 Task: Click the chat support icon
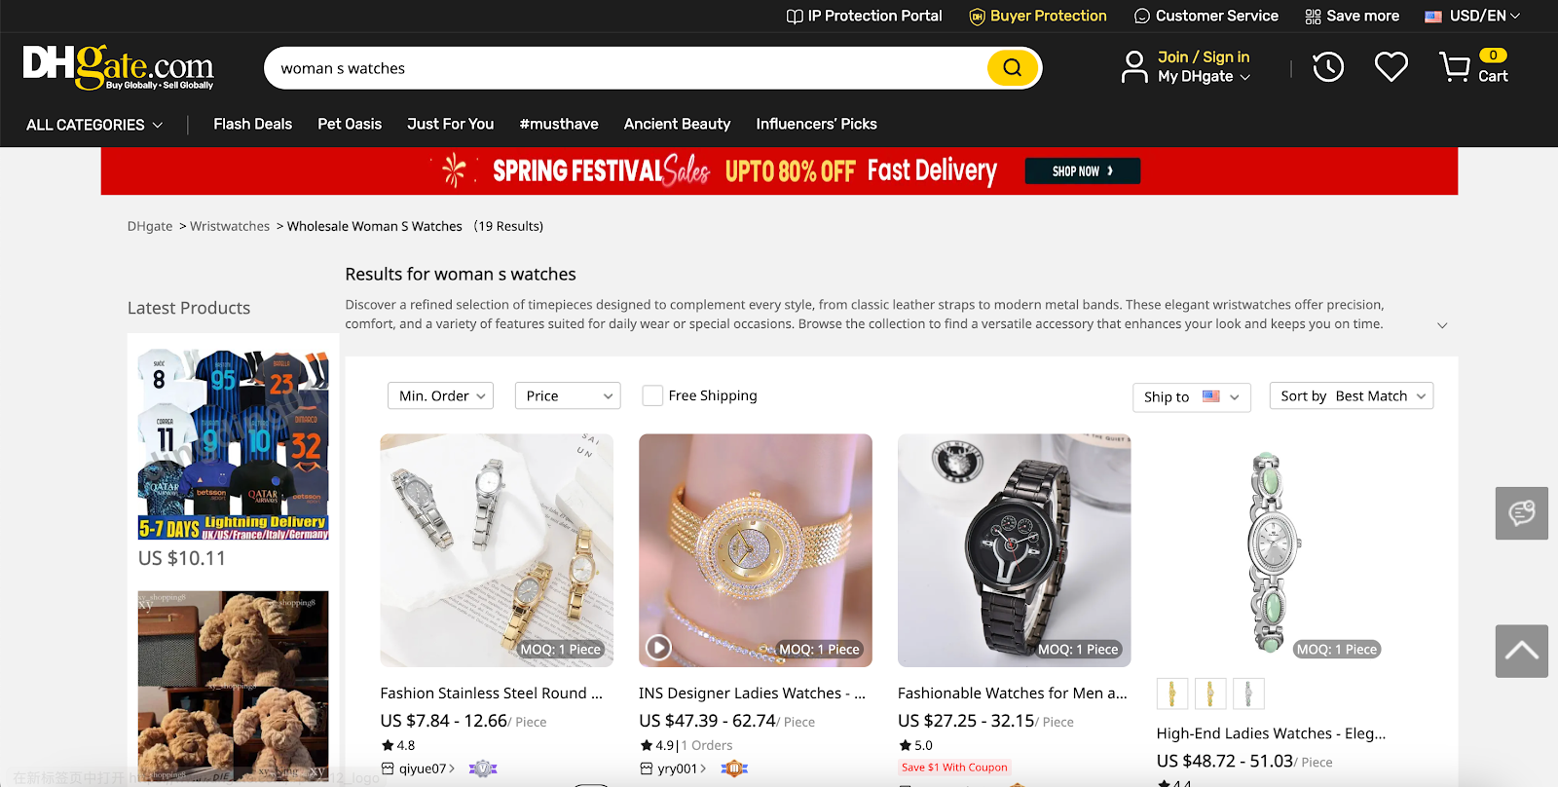pyautogui.click(x=1521, y=513)
